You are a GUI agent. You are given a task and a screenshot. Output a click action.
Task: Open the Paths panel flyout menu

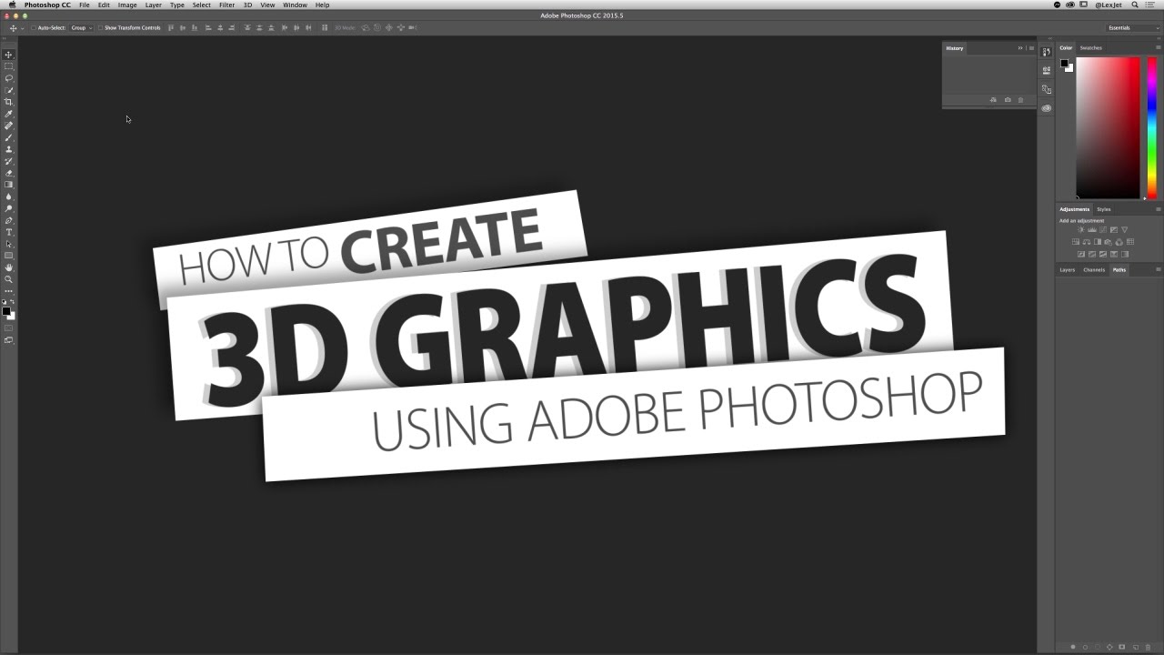[x=1158, y=269]
